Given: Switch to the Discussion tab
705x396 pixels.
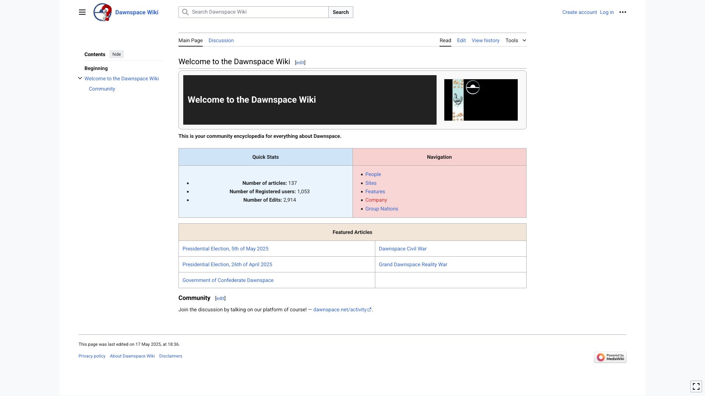Looking at the screenshot, I should 221,40.
